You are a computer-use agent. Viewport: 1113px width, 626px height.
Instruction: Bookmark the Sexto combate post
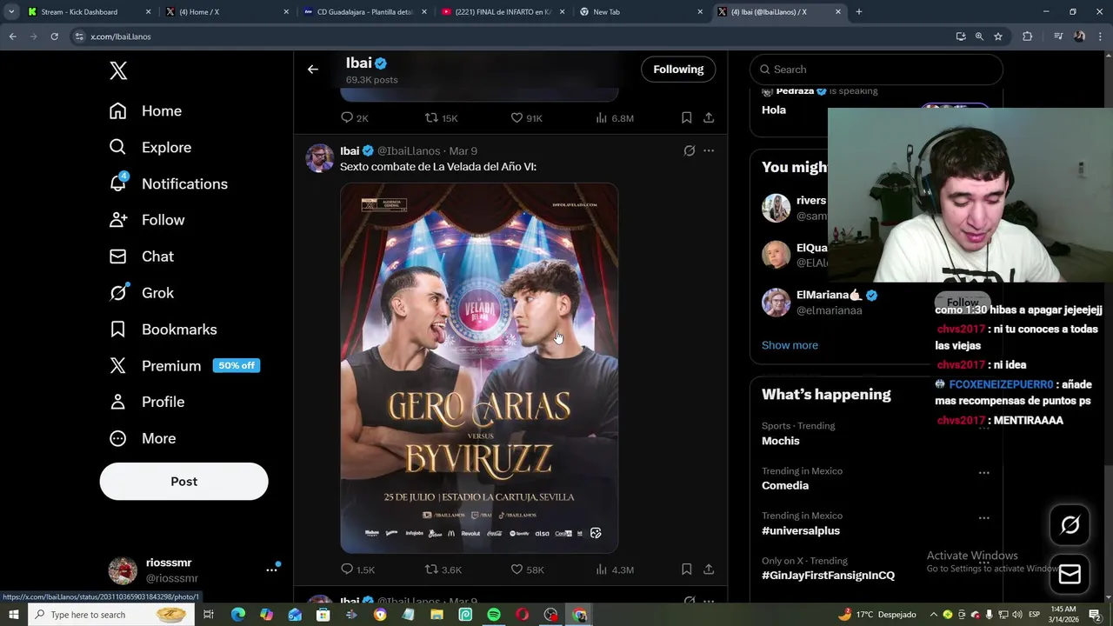coord(686,569)
